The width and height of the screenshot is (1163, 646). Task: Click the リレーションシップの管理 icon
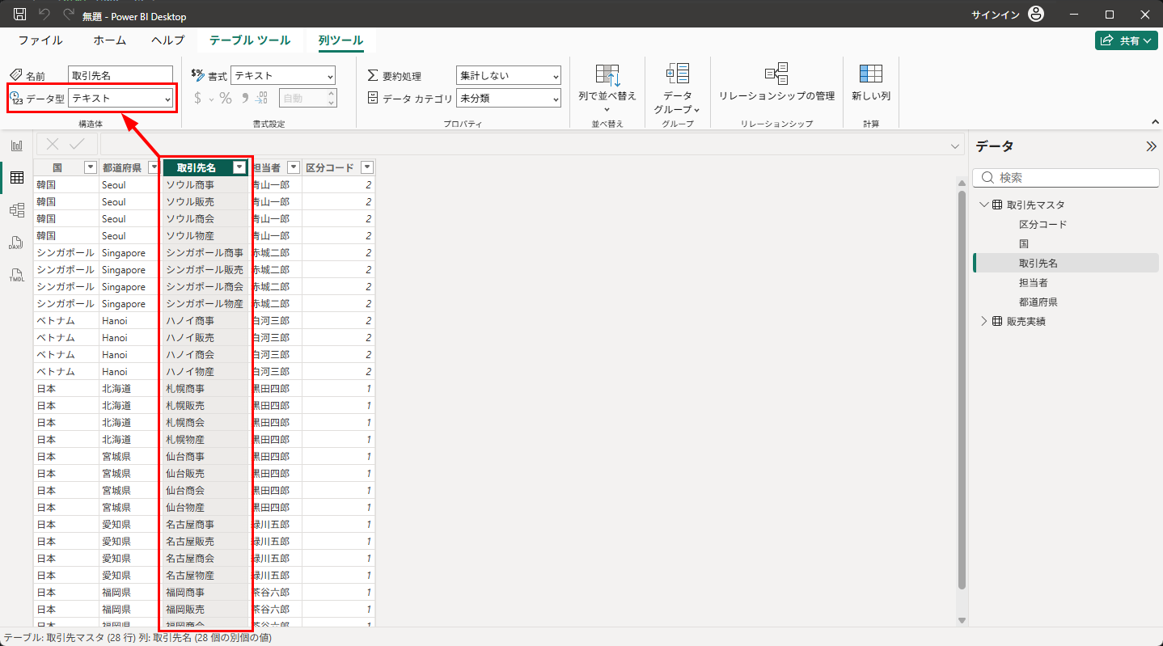coord(776,74)
